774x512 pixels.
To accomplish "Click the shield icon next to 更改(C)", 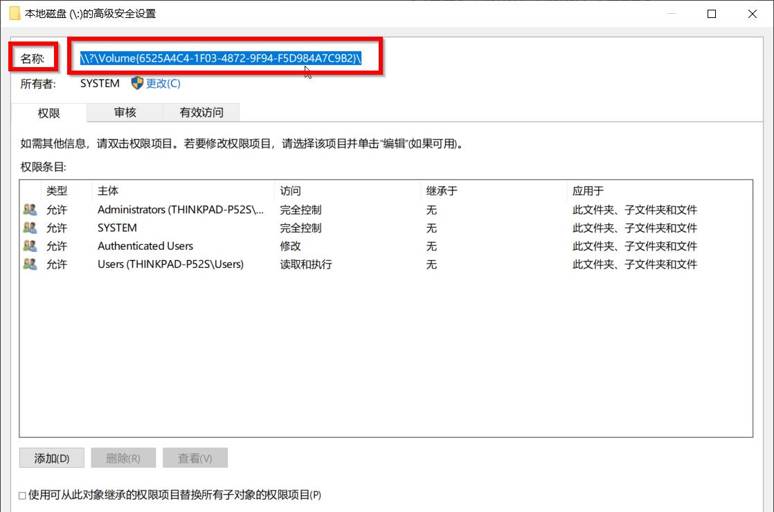I will click(x=137, y=83).
